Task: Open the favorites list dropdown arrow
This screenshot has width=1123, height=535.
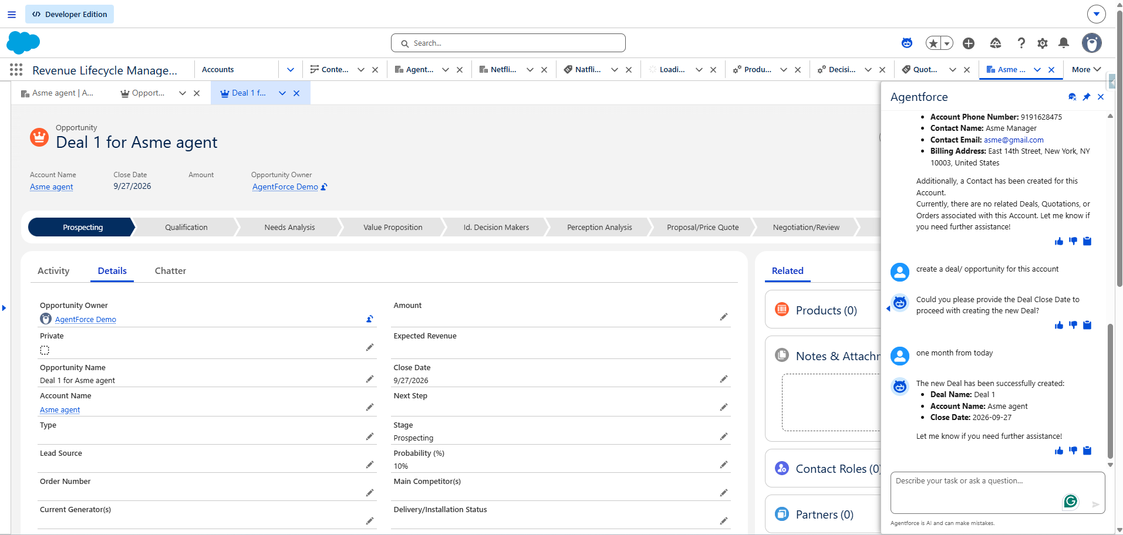Action: [x=947, y=43]
